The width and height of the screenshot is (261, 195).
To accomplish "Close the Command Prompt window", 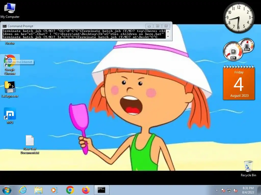I will point(166,26).
